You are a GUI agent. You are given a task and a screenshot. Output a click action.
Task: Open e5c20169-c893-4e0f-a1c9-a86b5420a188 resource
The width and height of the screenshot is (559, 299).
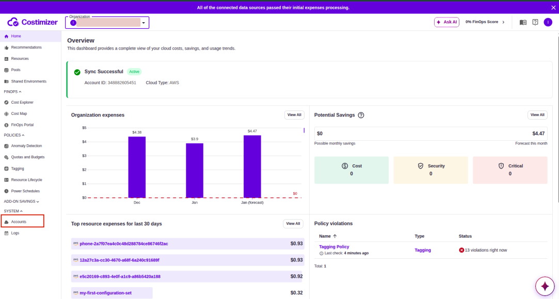pyautogui.click(x=120, y=276)
